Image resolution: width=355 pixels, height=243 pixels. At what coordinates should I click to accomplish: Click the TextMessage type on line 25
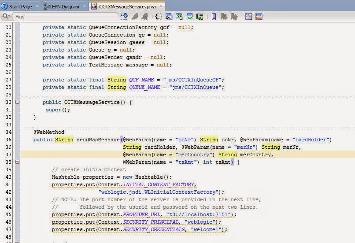(106, 65)
